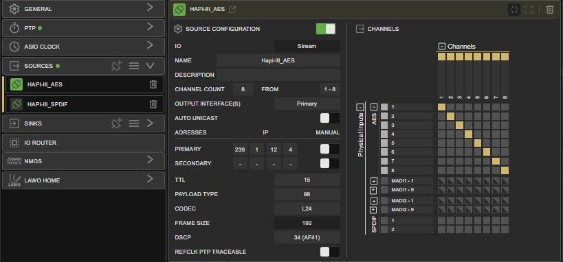Open external link icon beside HAPI-III_AES title
Screen dimensions: 563x262
pos(232,10)
